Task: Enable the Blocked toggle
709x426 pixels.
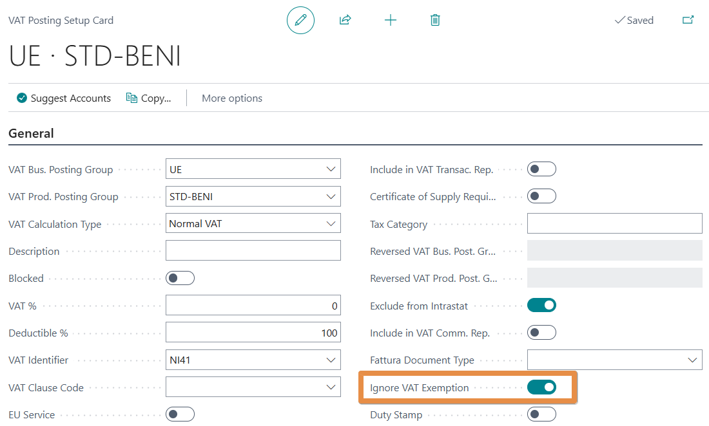Action: [x=180, y=279]
